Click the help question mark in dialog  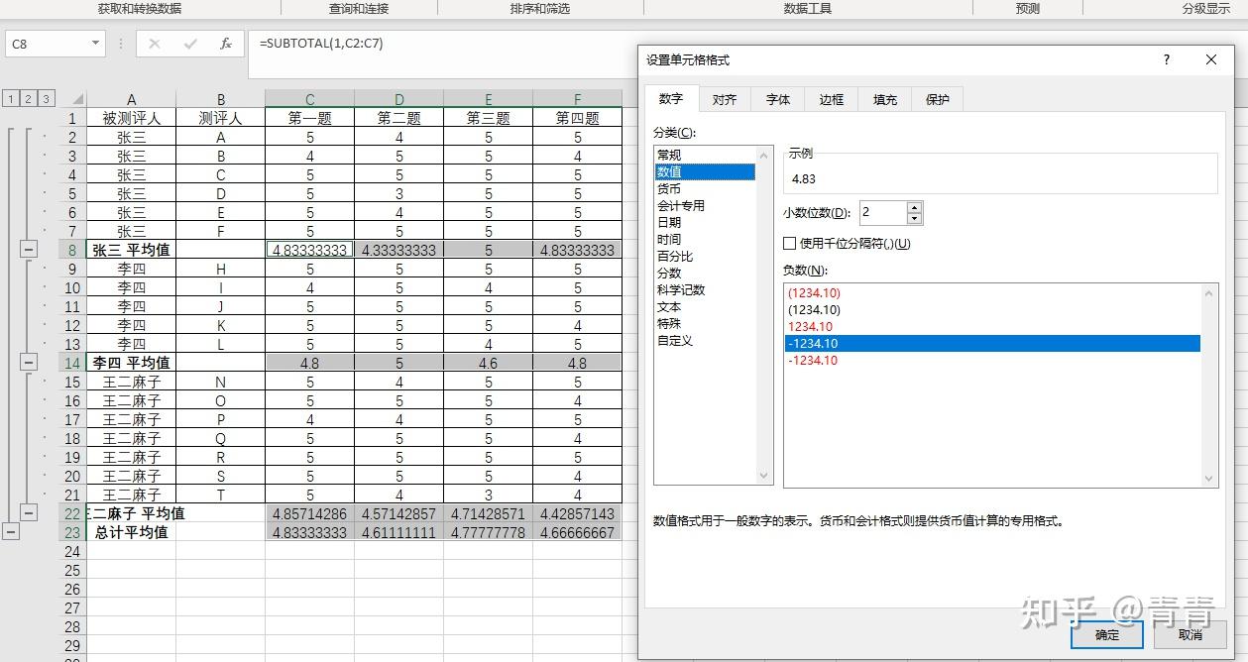pyautogui.click(x=1167, y=59)
